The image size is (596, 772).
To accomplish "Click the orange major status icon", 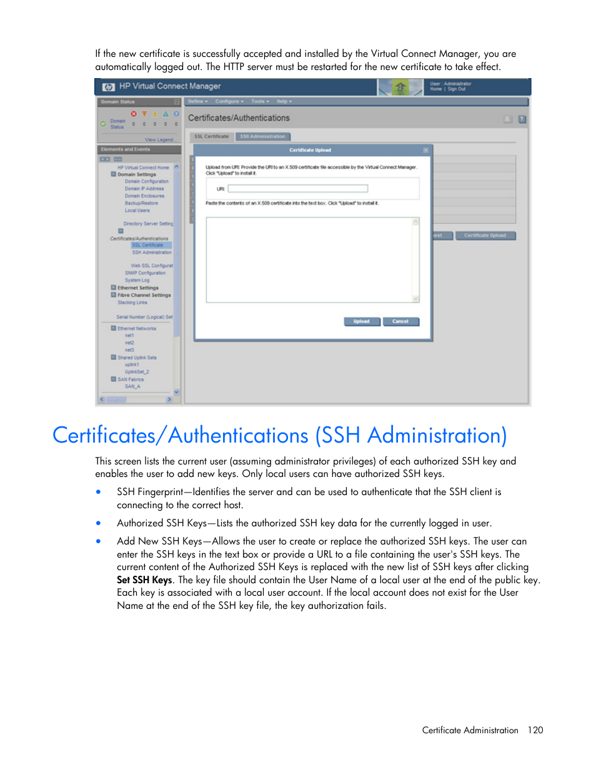I will [x=144, y=114].
